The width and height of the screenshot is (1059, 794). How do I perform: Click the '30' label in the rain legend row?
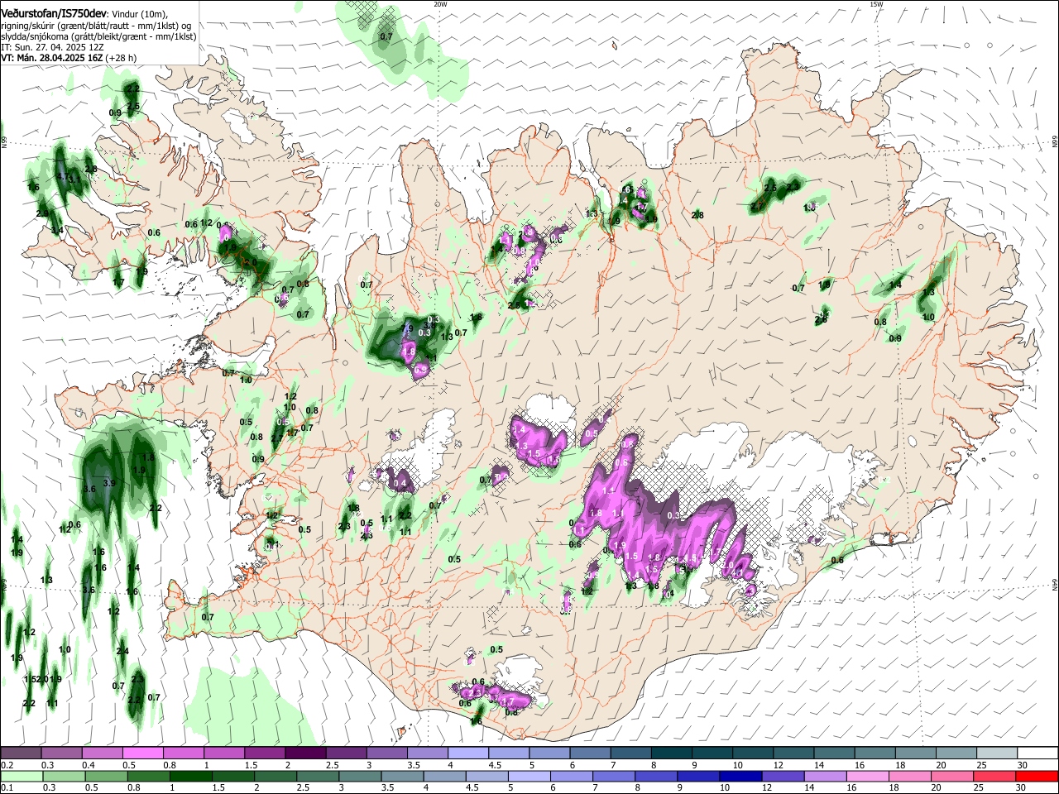[1022, 788]
